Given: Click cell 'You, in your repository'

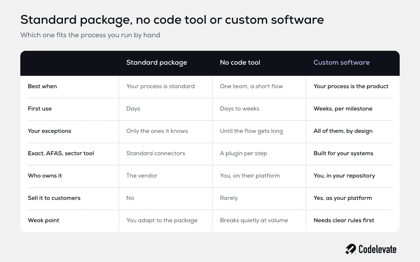Looking at the screenshot, I should click(x=344, y=176).
